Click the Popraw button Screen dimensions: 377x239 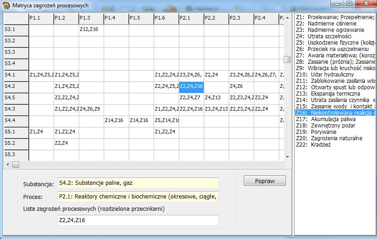[x=265, y=181]
